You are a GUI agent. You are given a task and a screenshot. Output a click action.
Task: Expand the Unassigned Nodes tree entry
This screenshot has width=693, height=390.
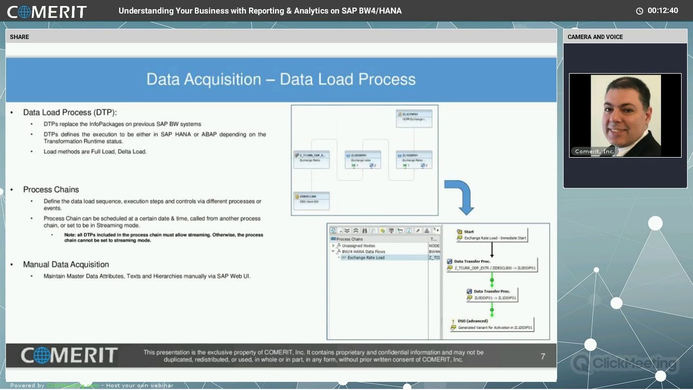click(x=333, y=245)
